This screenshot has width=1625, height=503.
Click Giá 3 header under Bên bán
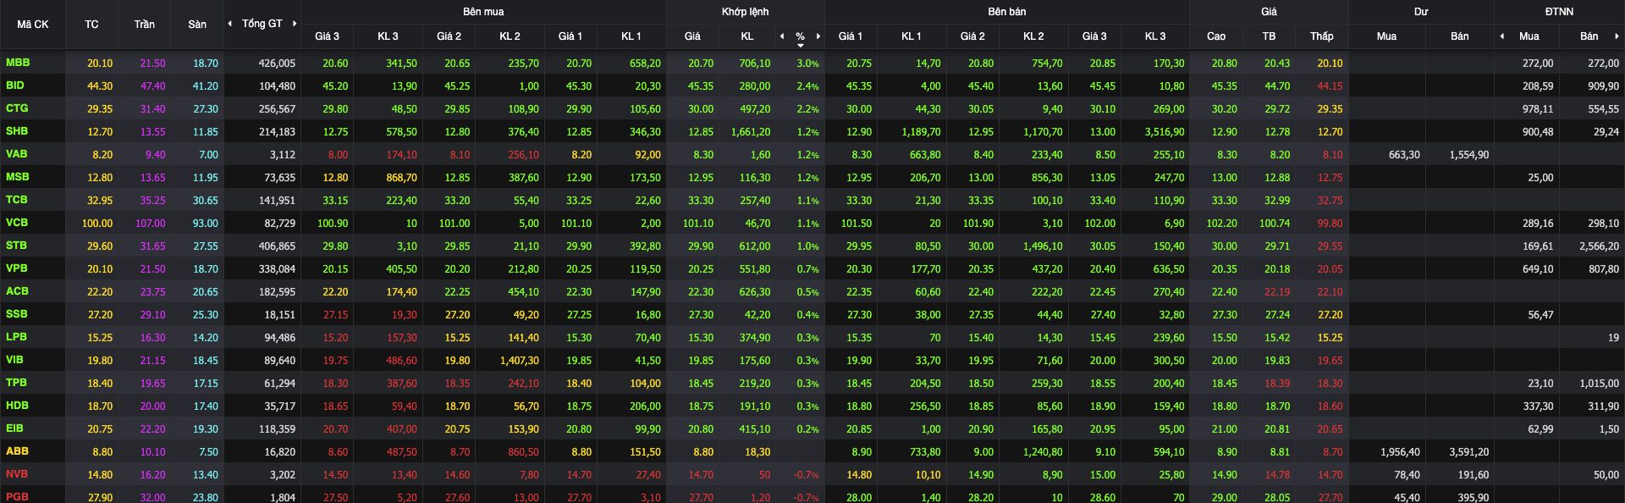pos(1094,36)
